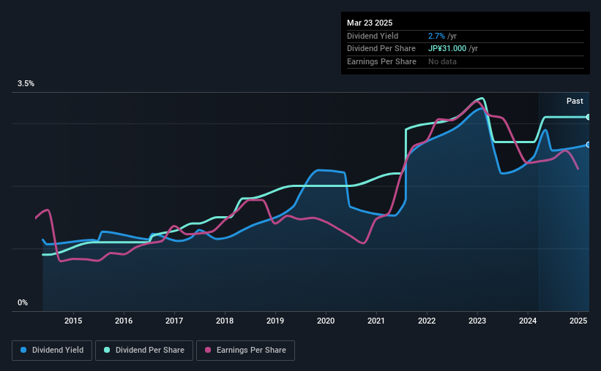Toggle the Dividend Per Share legend button
Viewport: 601px width, 371px height.
(x=144, y=351)
